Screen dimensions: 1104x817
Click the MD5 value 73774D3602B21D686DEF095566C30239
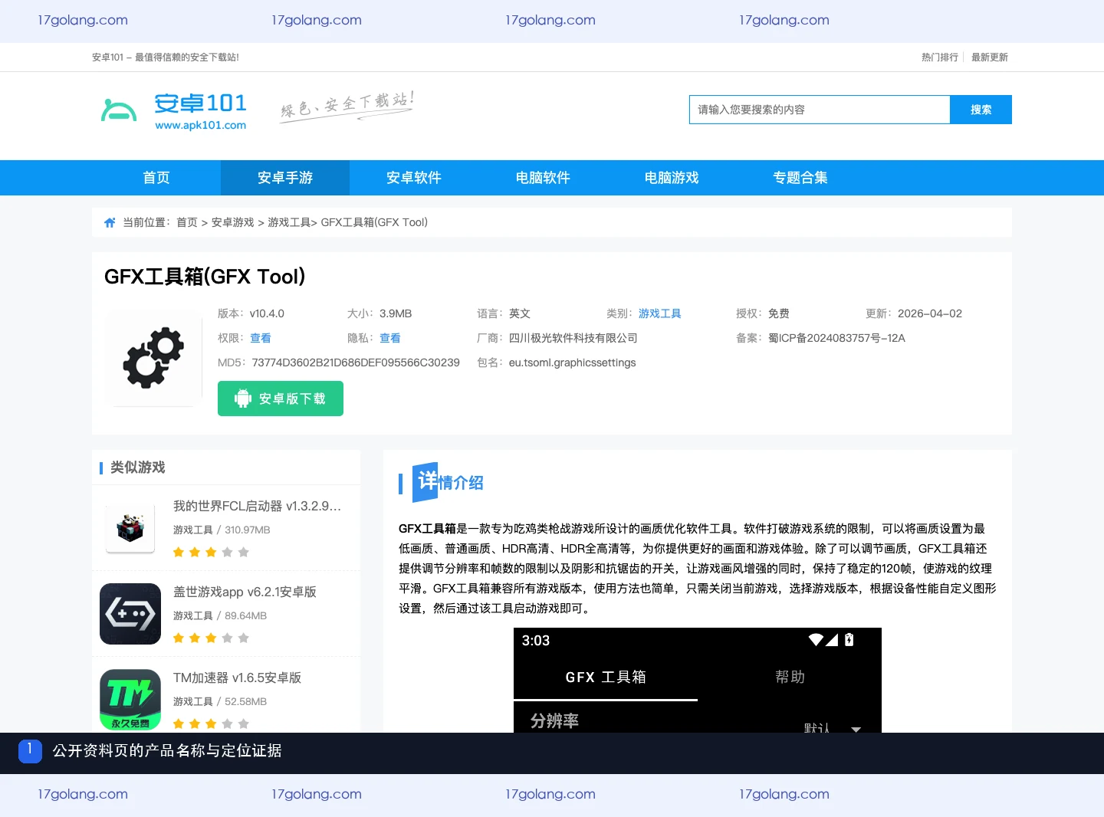point(356,363)
